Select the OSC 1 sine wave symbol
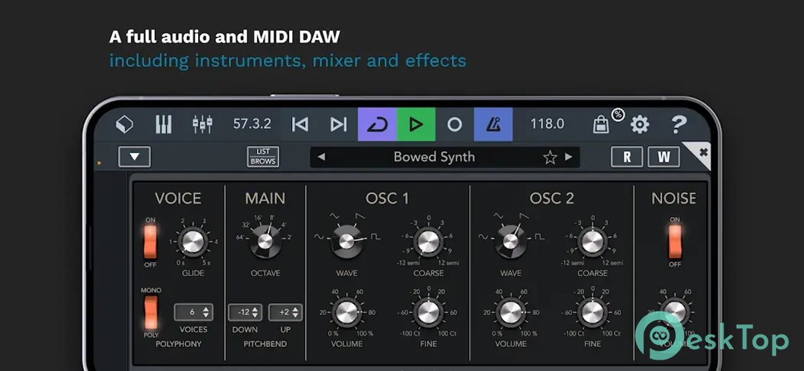 pyautogui.click(x=319, y=237)
